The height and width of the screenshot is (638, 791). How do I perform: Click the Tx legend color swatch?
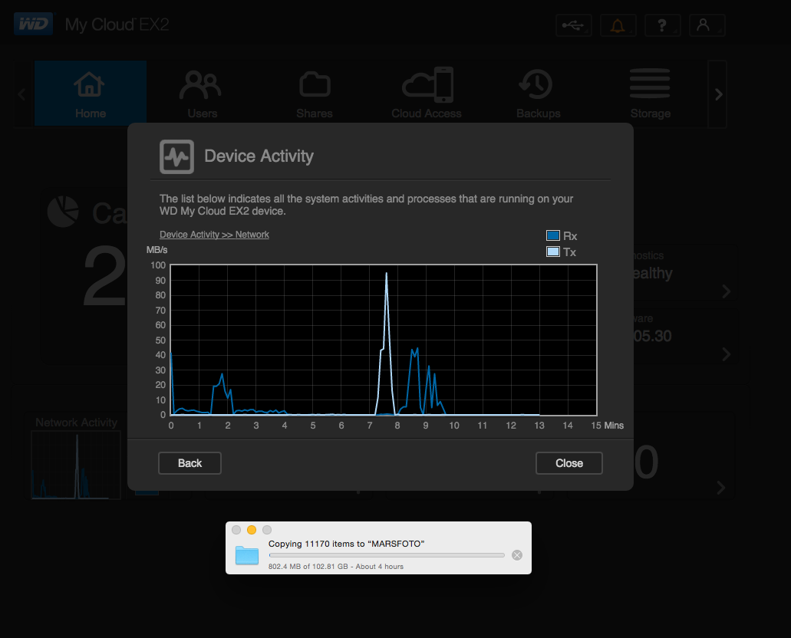coord(553,252)
